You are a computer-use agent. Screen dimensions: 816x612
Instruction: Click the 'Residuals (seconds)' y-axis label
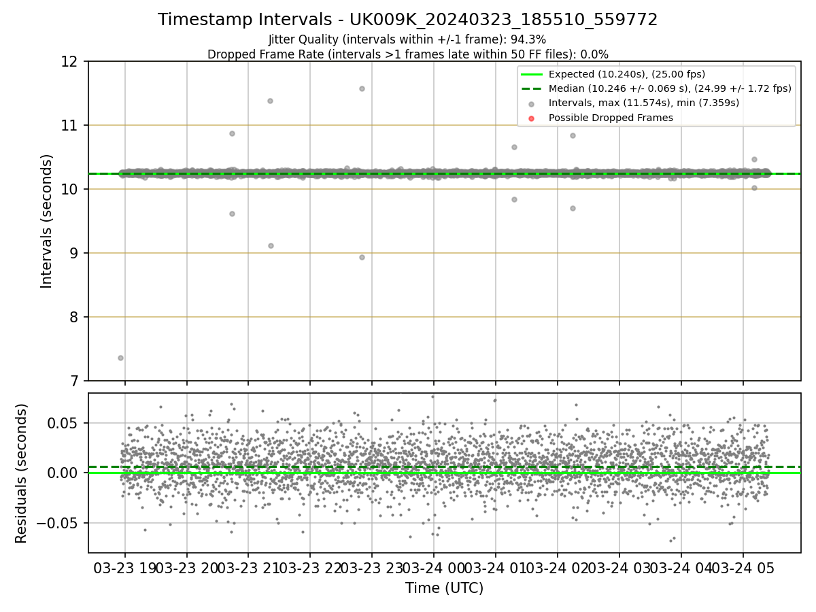point(22,473)
